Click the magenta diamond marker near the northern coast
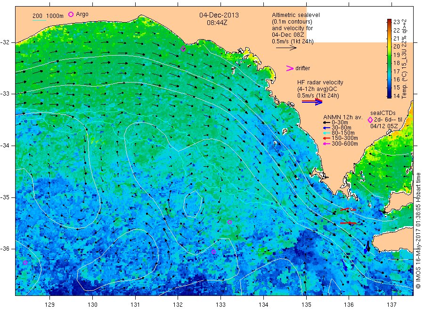This screenshot has width=424, height=311. tap(183, 49)
